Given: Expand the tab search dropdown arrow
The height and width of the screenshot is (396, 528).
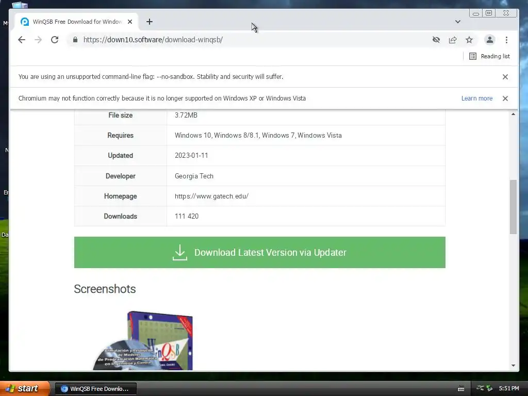Looking at the screenshot, I should coord(458,22).
